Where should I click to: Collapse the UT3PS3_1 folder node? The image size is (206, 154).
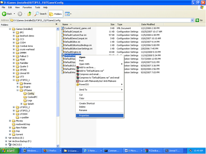pyautogui.click(x=14, y=80)
